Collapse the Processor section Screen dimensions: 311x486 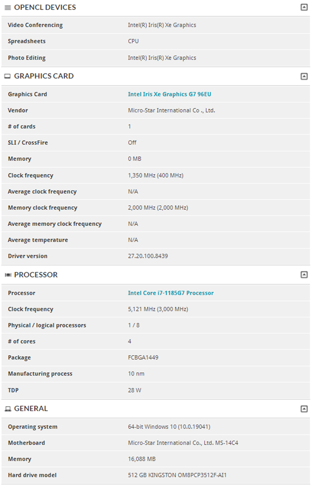click(304, 275)
